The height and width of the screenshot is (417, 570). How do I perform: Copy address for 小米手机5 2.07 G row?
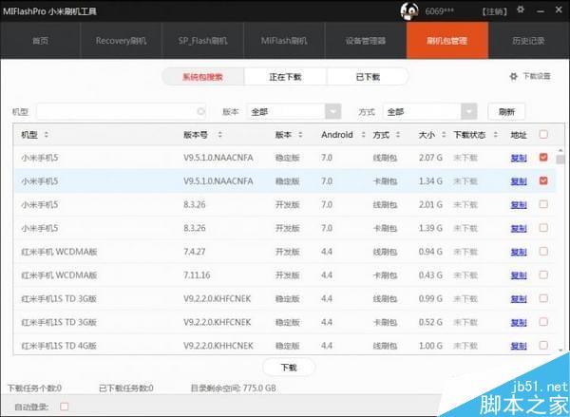(x=519, y=158)
